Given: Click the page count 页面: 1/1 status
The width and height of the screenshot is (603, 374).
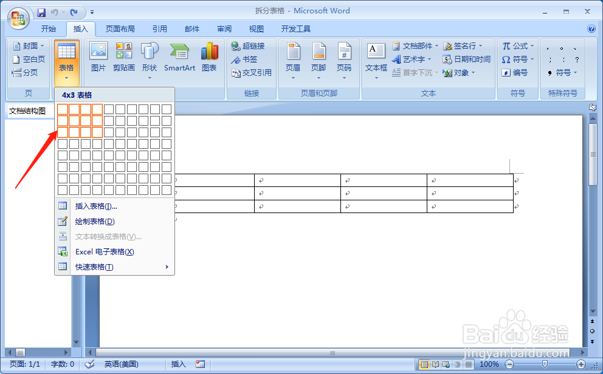Looking at the screenshot, I should (25, 364).
